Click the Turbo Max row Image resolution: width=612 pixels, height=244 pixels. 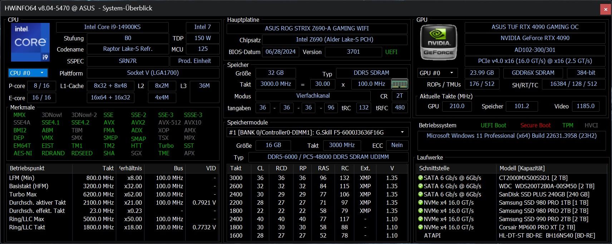[x=113, y=194]
